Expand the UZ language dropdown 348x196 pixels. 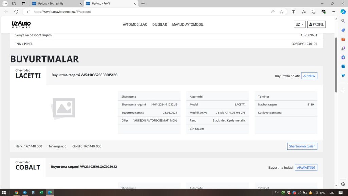click(299, 24)
